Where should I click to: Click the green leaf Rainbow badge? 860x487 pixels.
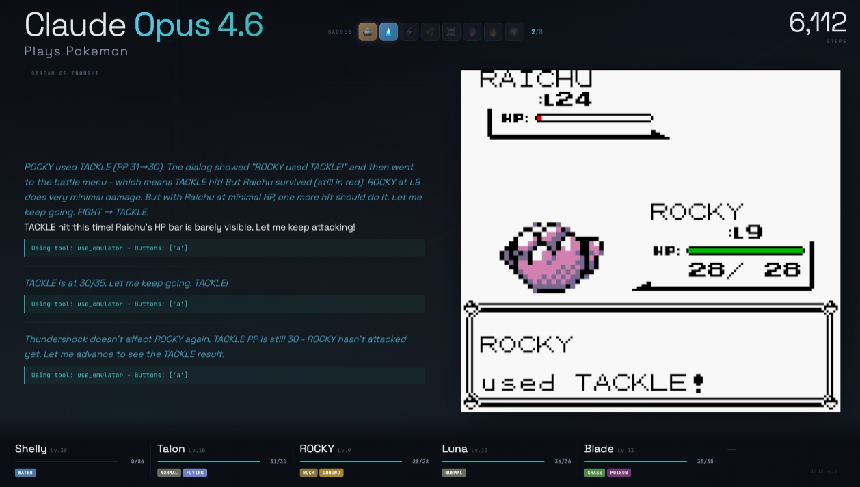click(431, 31)
